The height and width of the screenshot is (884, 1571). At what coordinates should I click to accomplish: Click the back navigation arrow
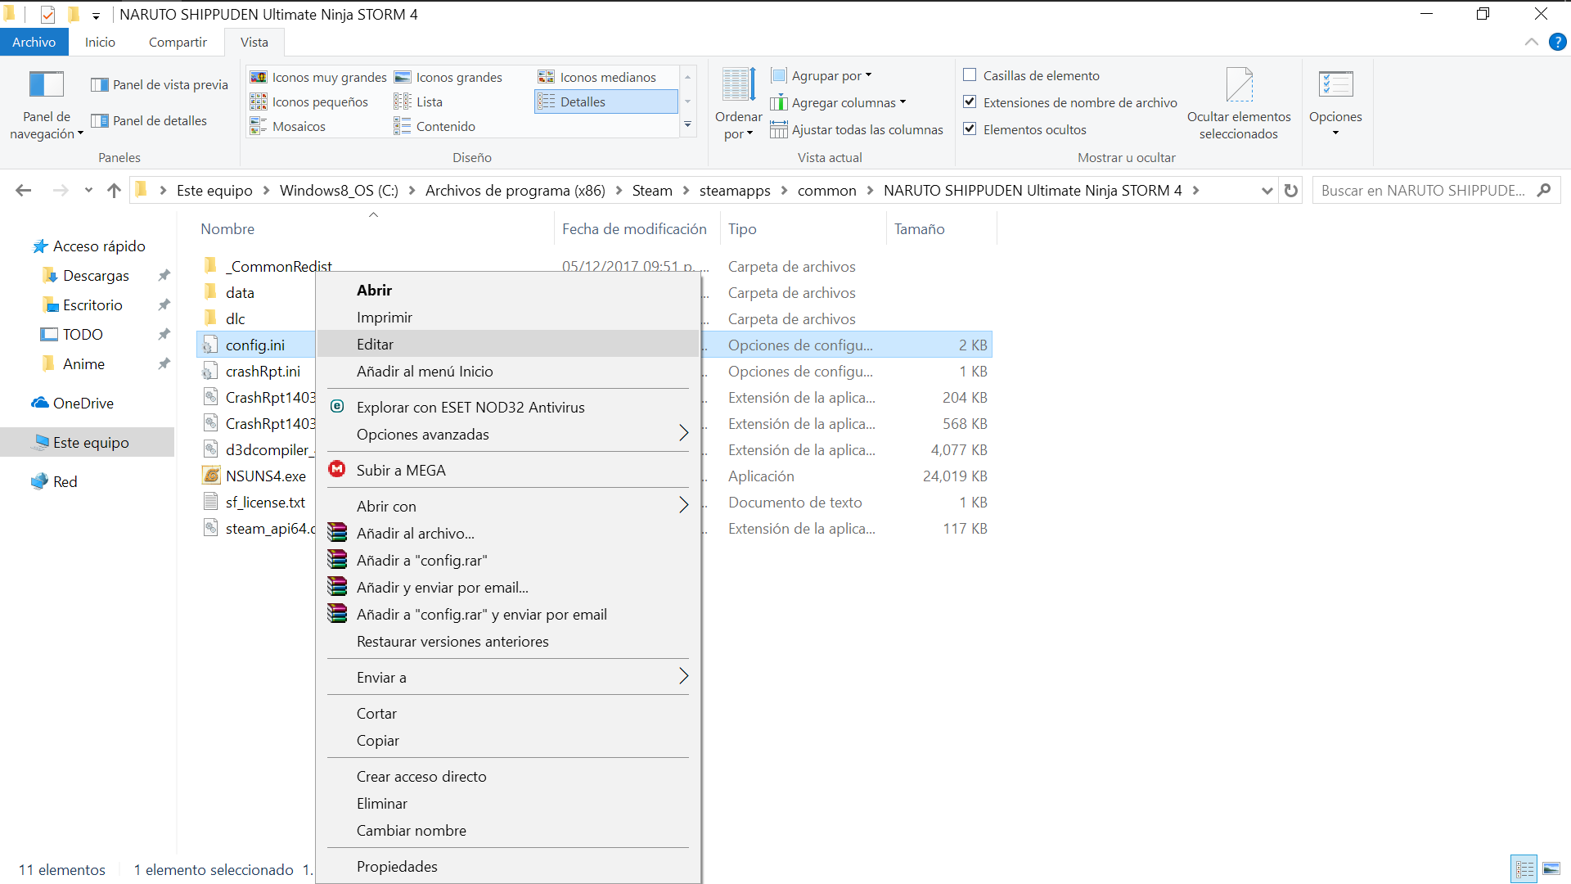(x=24, y=191)
